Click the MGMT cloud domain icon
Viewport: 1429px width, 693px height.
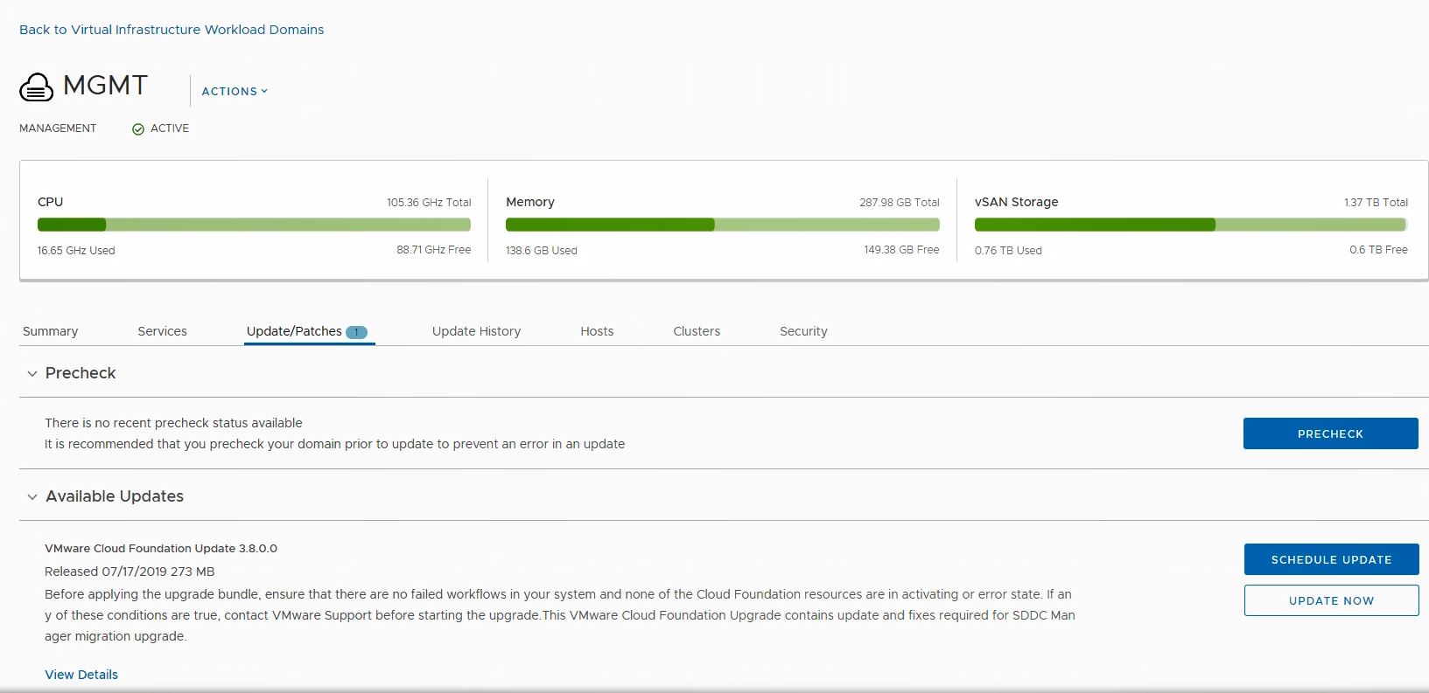pos(37,87)
